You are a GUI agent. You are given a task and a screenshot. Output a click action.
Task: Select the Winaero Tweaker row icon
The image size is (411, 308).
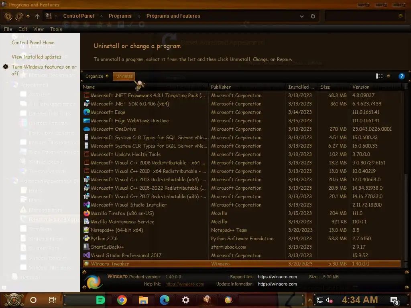pyautogui.click(x=87, y=264)
